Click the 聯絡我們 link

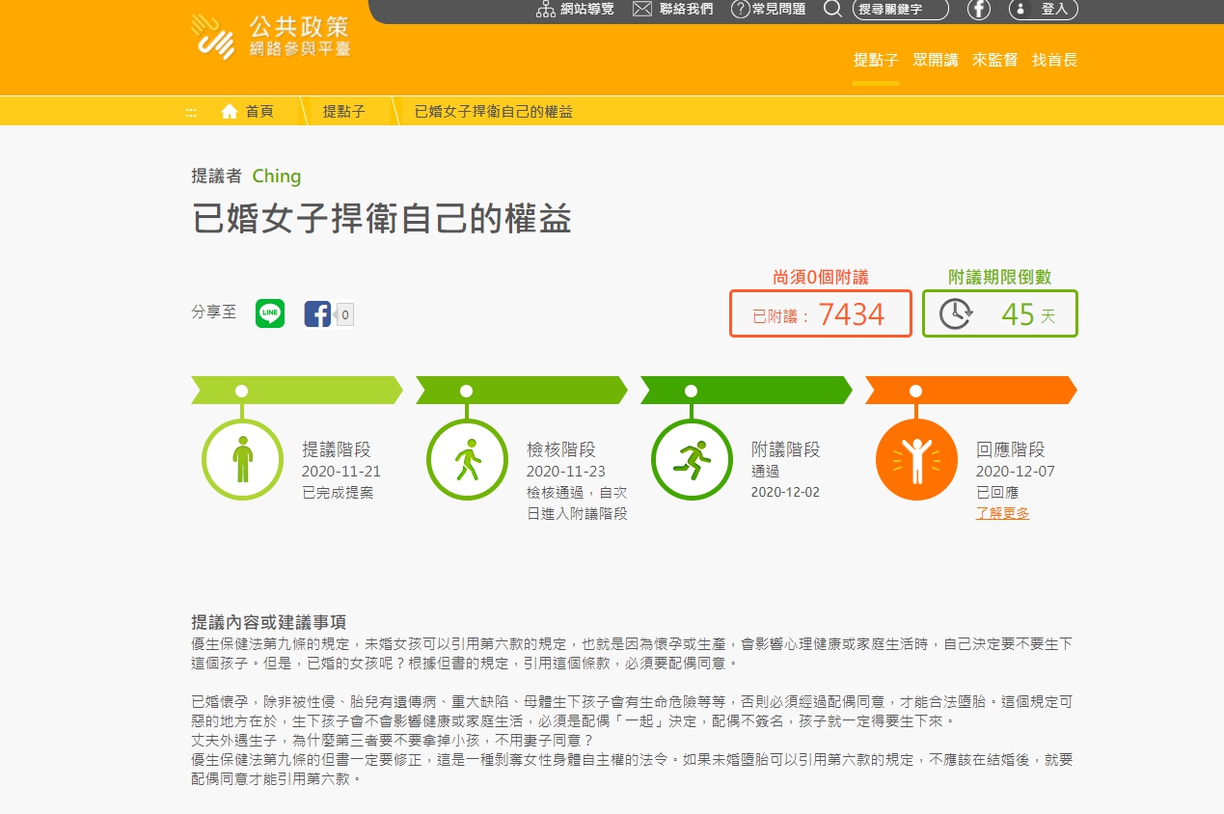click(x=687, y=10)
